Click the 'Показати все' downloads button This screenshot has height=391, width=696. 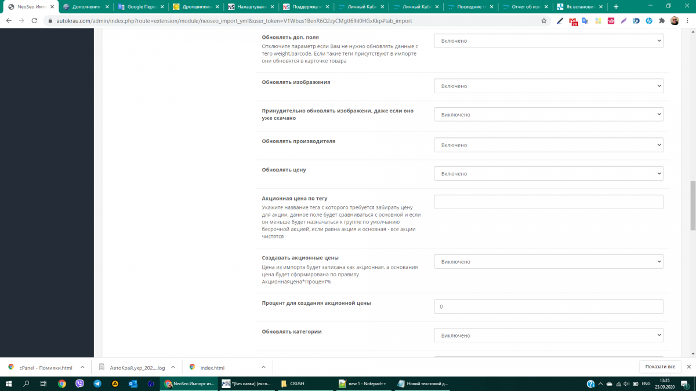[x=659, y=367]
